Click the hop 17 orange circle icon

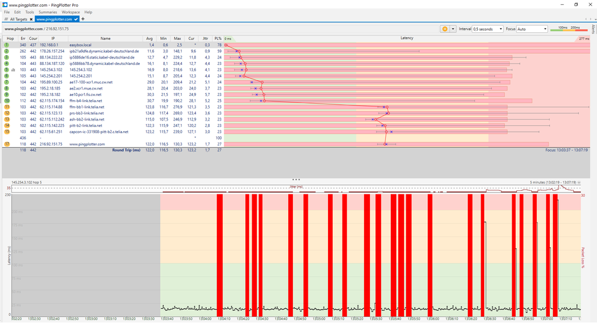coord(7,144)
